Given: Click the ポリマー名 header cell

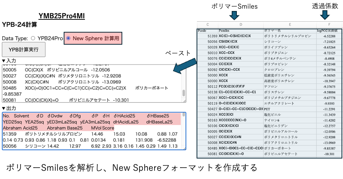Looking at the screenshot, I should 290,31.
